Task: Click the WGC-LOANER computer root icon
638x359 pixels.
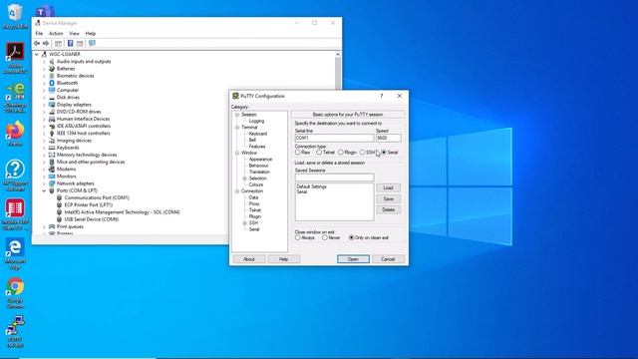Action: click(x=44, y=54)
